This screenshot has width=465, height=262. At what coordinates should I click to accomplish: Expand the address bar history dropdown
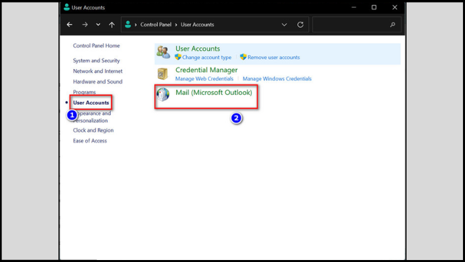click(x=284, y=25)
